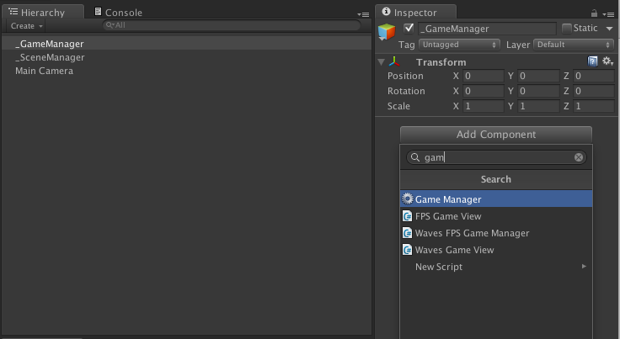Click the Transform axes icon
Image resolution: width=620 pixels, height=339 pixels.
[394, 62]
